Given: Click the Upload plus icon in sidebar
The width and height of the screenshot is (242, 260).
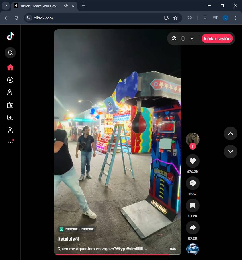Looking at the screenshot, I should pyautogui.click(x=10, y=117).
